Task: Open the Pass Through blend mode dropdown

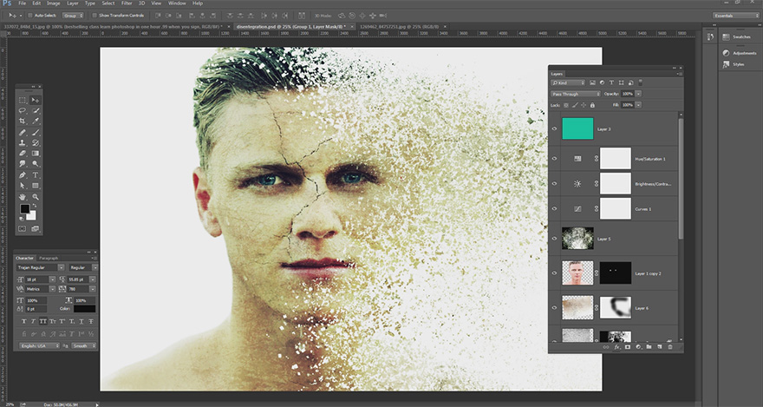Action: (x=576, y=94)
